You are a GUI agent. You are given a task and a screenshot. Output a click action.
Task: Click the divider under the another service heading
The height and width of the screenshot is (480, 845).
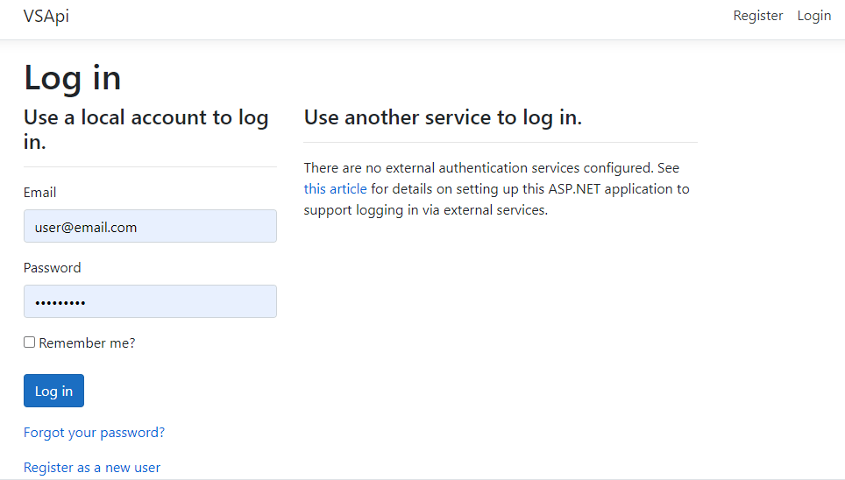tap(500, 142)
